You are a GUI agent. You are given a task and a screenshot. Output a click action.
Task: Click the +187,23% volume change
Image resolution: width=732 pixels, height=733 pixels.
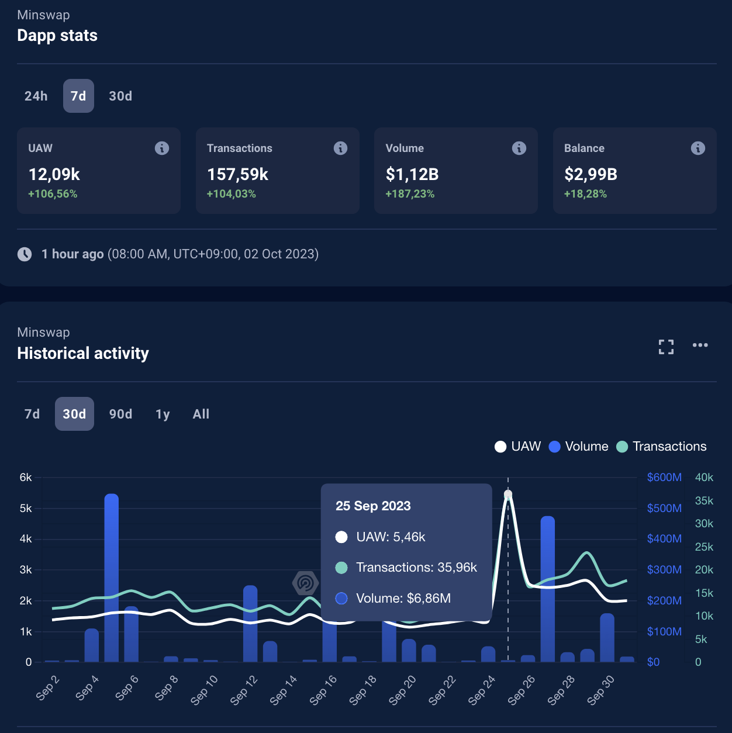(x=410, y=194)
